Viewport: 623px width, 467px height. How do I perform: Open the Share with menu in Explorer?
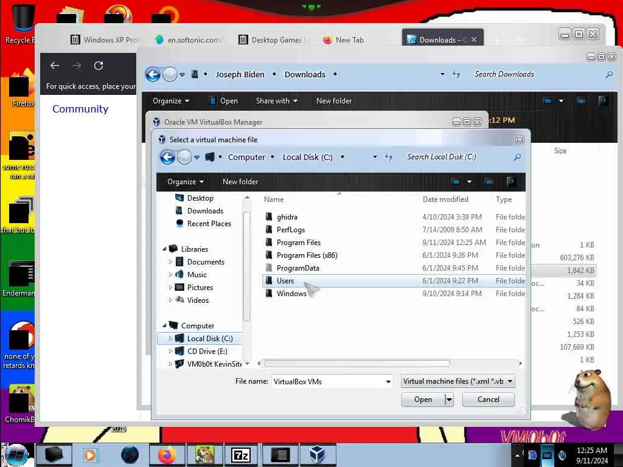click(x=277, y=101)
